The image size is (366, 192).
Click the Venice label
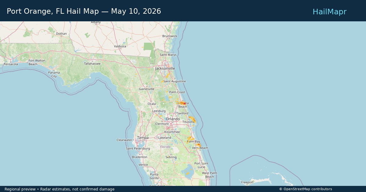[143, 165]
